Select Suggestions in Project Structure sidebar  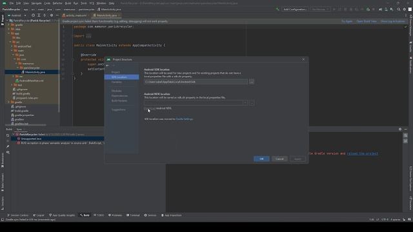(119, 110)
